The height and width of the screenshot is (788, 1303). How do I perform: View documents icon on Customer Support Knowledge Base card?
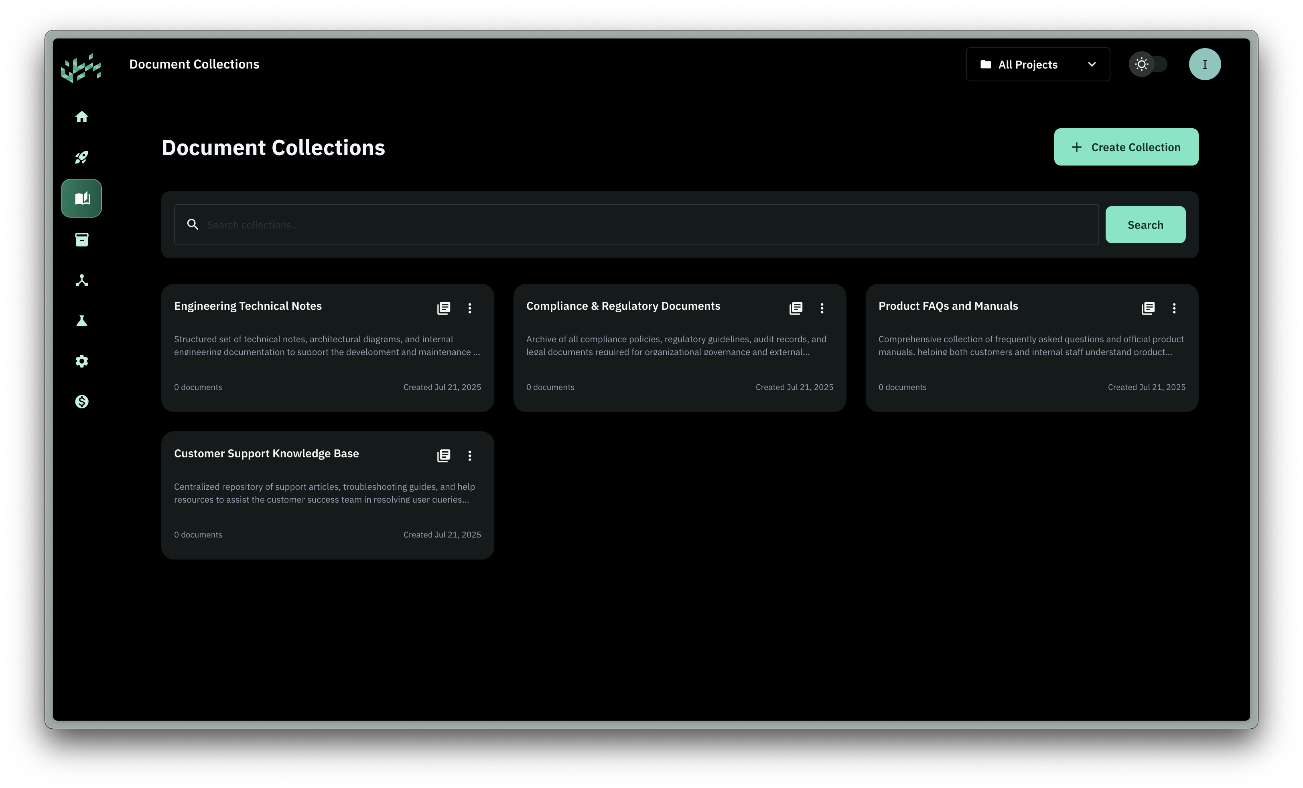(x=444, y=456)
